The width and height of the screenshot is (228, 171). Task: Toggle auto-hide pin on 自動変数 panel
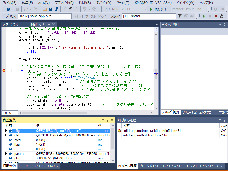(x=107, y=120)
